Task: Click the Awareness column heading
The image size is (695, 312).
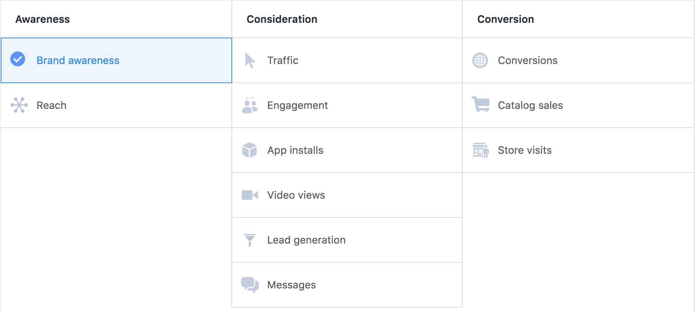Action: coord(42,19)
